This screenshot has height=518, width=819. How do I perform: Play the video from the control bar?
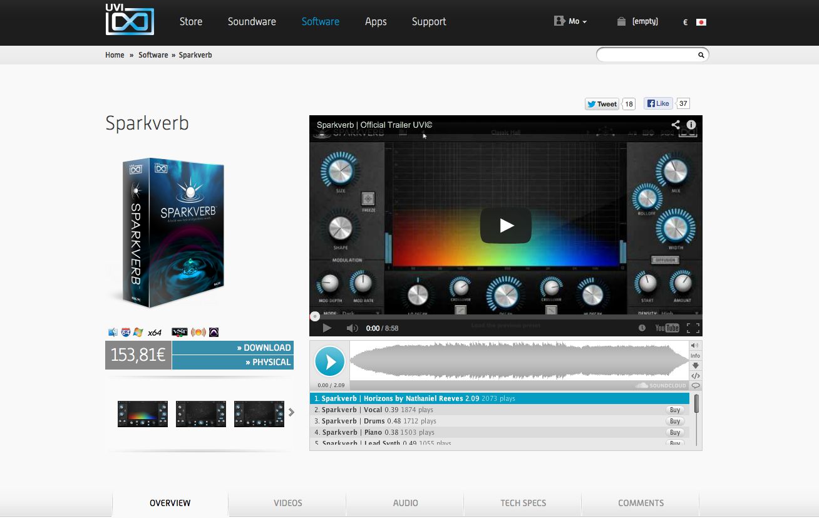(x=327, y=328)
